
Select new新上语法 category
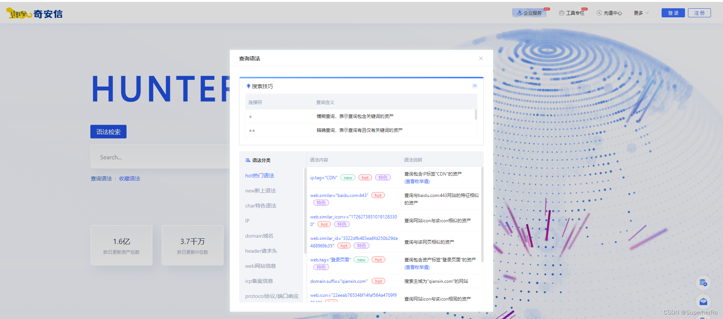pyautogui.click(x=260, y=191)
